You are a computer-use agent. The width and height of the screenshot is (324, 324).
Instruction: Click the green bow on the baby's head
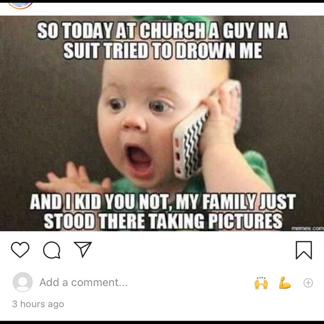coord(169,18)
